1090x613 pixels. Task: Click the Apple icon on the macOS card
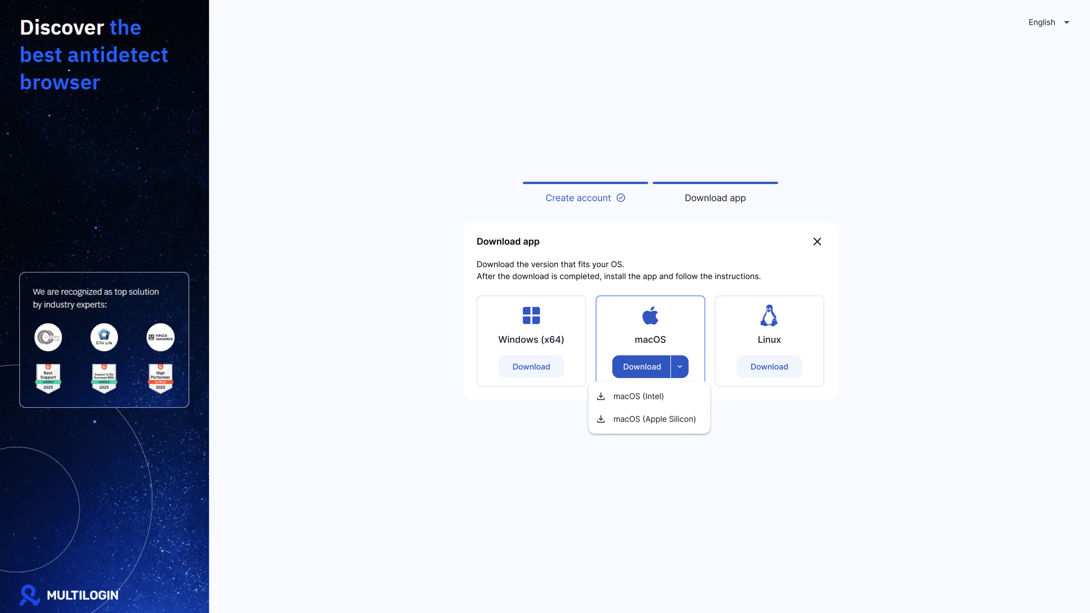click(650, 315)
